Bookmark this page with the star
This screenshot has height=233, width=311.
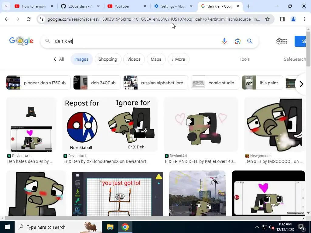coord(267,19)
